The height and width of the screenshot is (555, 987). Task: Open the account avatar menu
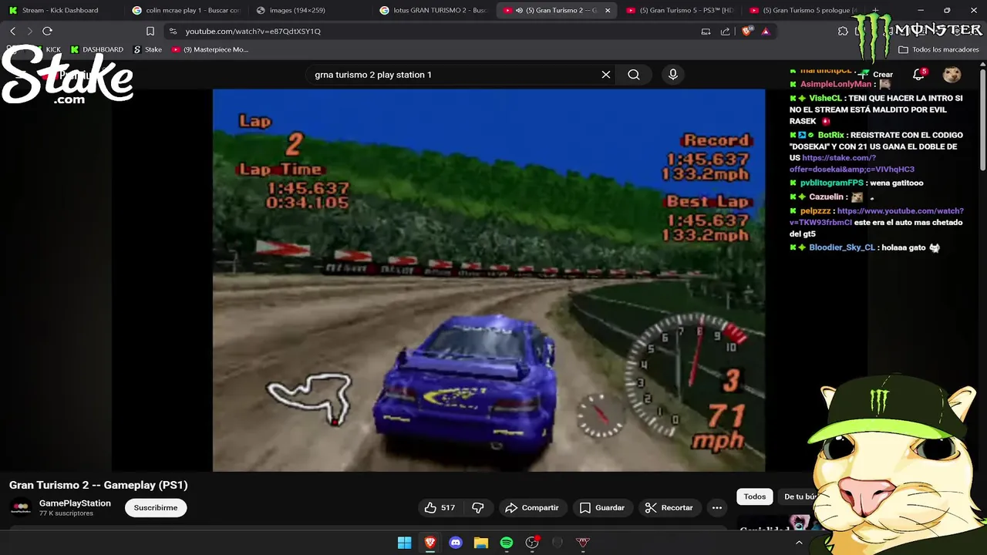[952, 75]
